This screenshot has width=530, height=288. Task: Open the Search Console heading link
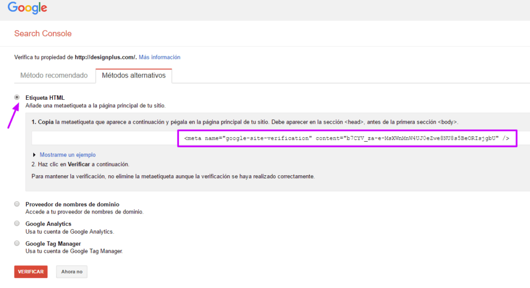pyautogui.click(x=43, y=34)
